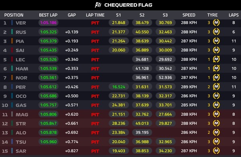This screenshot has height=157, width=241.
Task: Click the medium tyre icon for PER
Action: [216, 87]
